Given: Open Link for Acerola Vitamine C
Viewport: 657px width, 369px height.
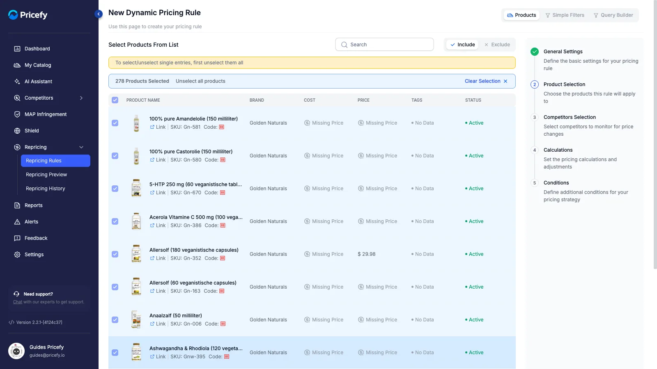Looking at the screenshot, I should click(158, 225).
